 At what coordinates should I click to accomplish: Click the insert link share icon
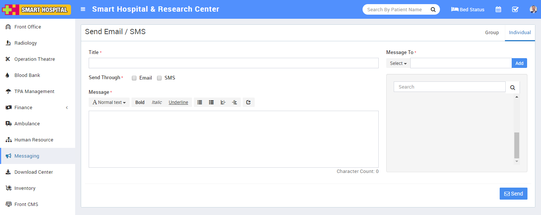[248, 102]
